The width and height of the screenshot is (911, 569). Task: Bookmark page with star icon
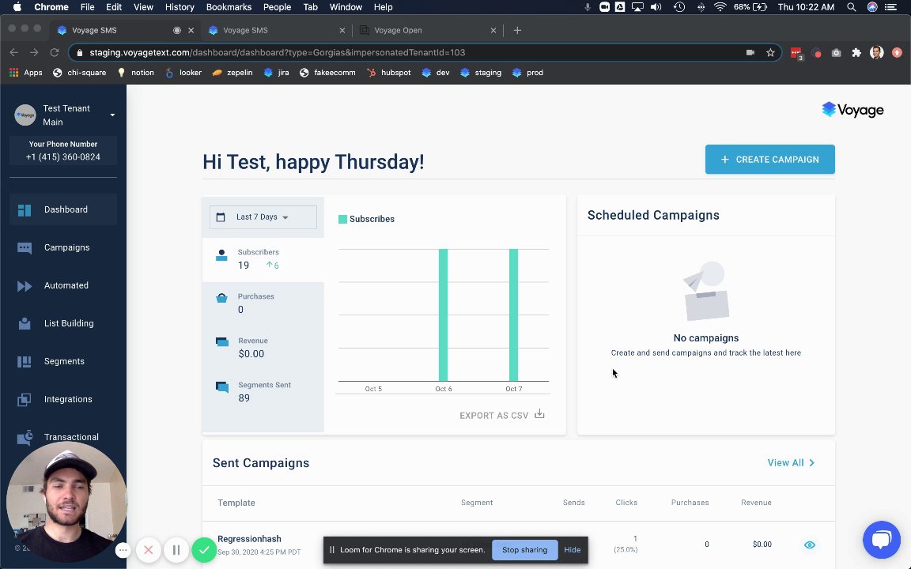[x=770, y=52]
